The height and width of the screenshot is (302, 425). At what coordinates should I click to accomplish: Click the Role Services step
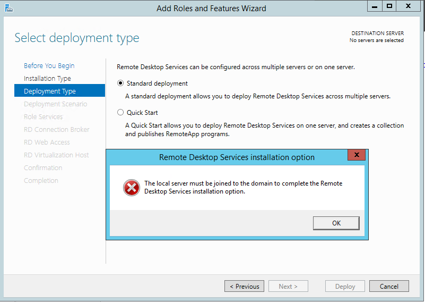[44, 117]
